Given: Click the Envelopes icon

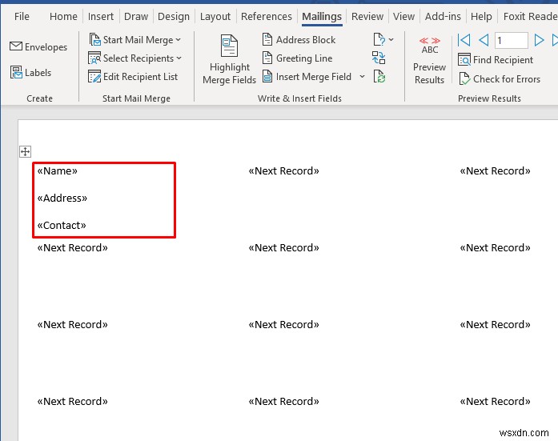Looking at the screenshot, I should [x=16, y=46].
